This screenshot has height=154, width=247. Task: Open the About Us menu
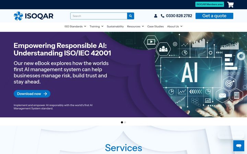pos(173,26)
